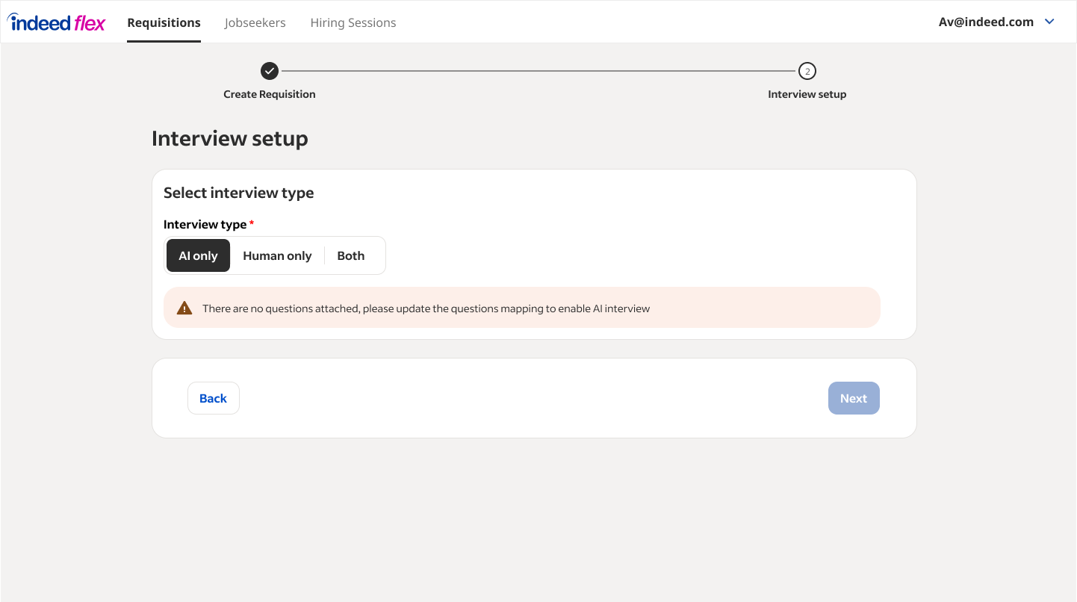This screenshot has height=602, width=1077.
Task: Click the completed step checkmark icon
Action: tap(270, 71)
